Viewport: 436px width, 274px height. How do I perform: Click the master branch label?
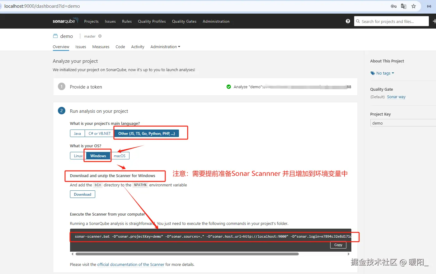[90, 36]
